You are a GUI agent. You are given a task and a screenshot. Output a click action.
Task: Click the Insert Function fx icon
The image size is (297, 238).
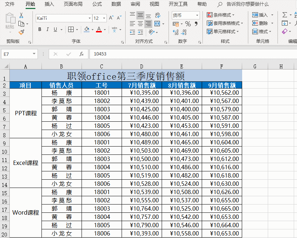tap(82, 54)
